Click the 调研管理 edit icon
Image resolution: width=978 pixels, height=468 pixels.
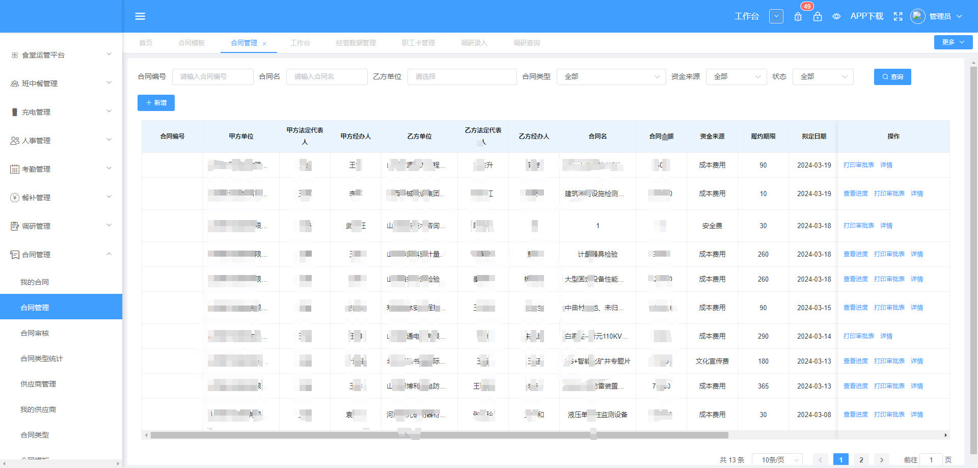(15, 226)
